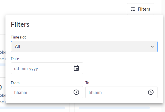165x112 pixels.
Task: Click the Filters panel heading
Action: point(20,24)
